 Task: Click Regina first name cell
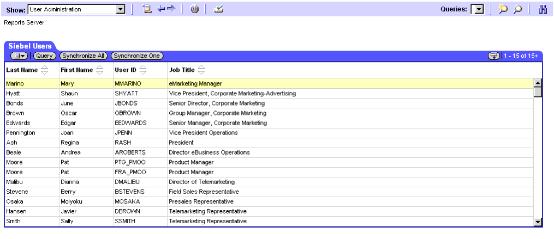pos(70,143)
